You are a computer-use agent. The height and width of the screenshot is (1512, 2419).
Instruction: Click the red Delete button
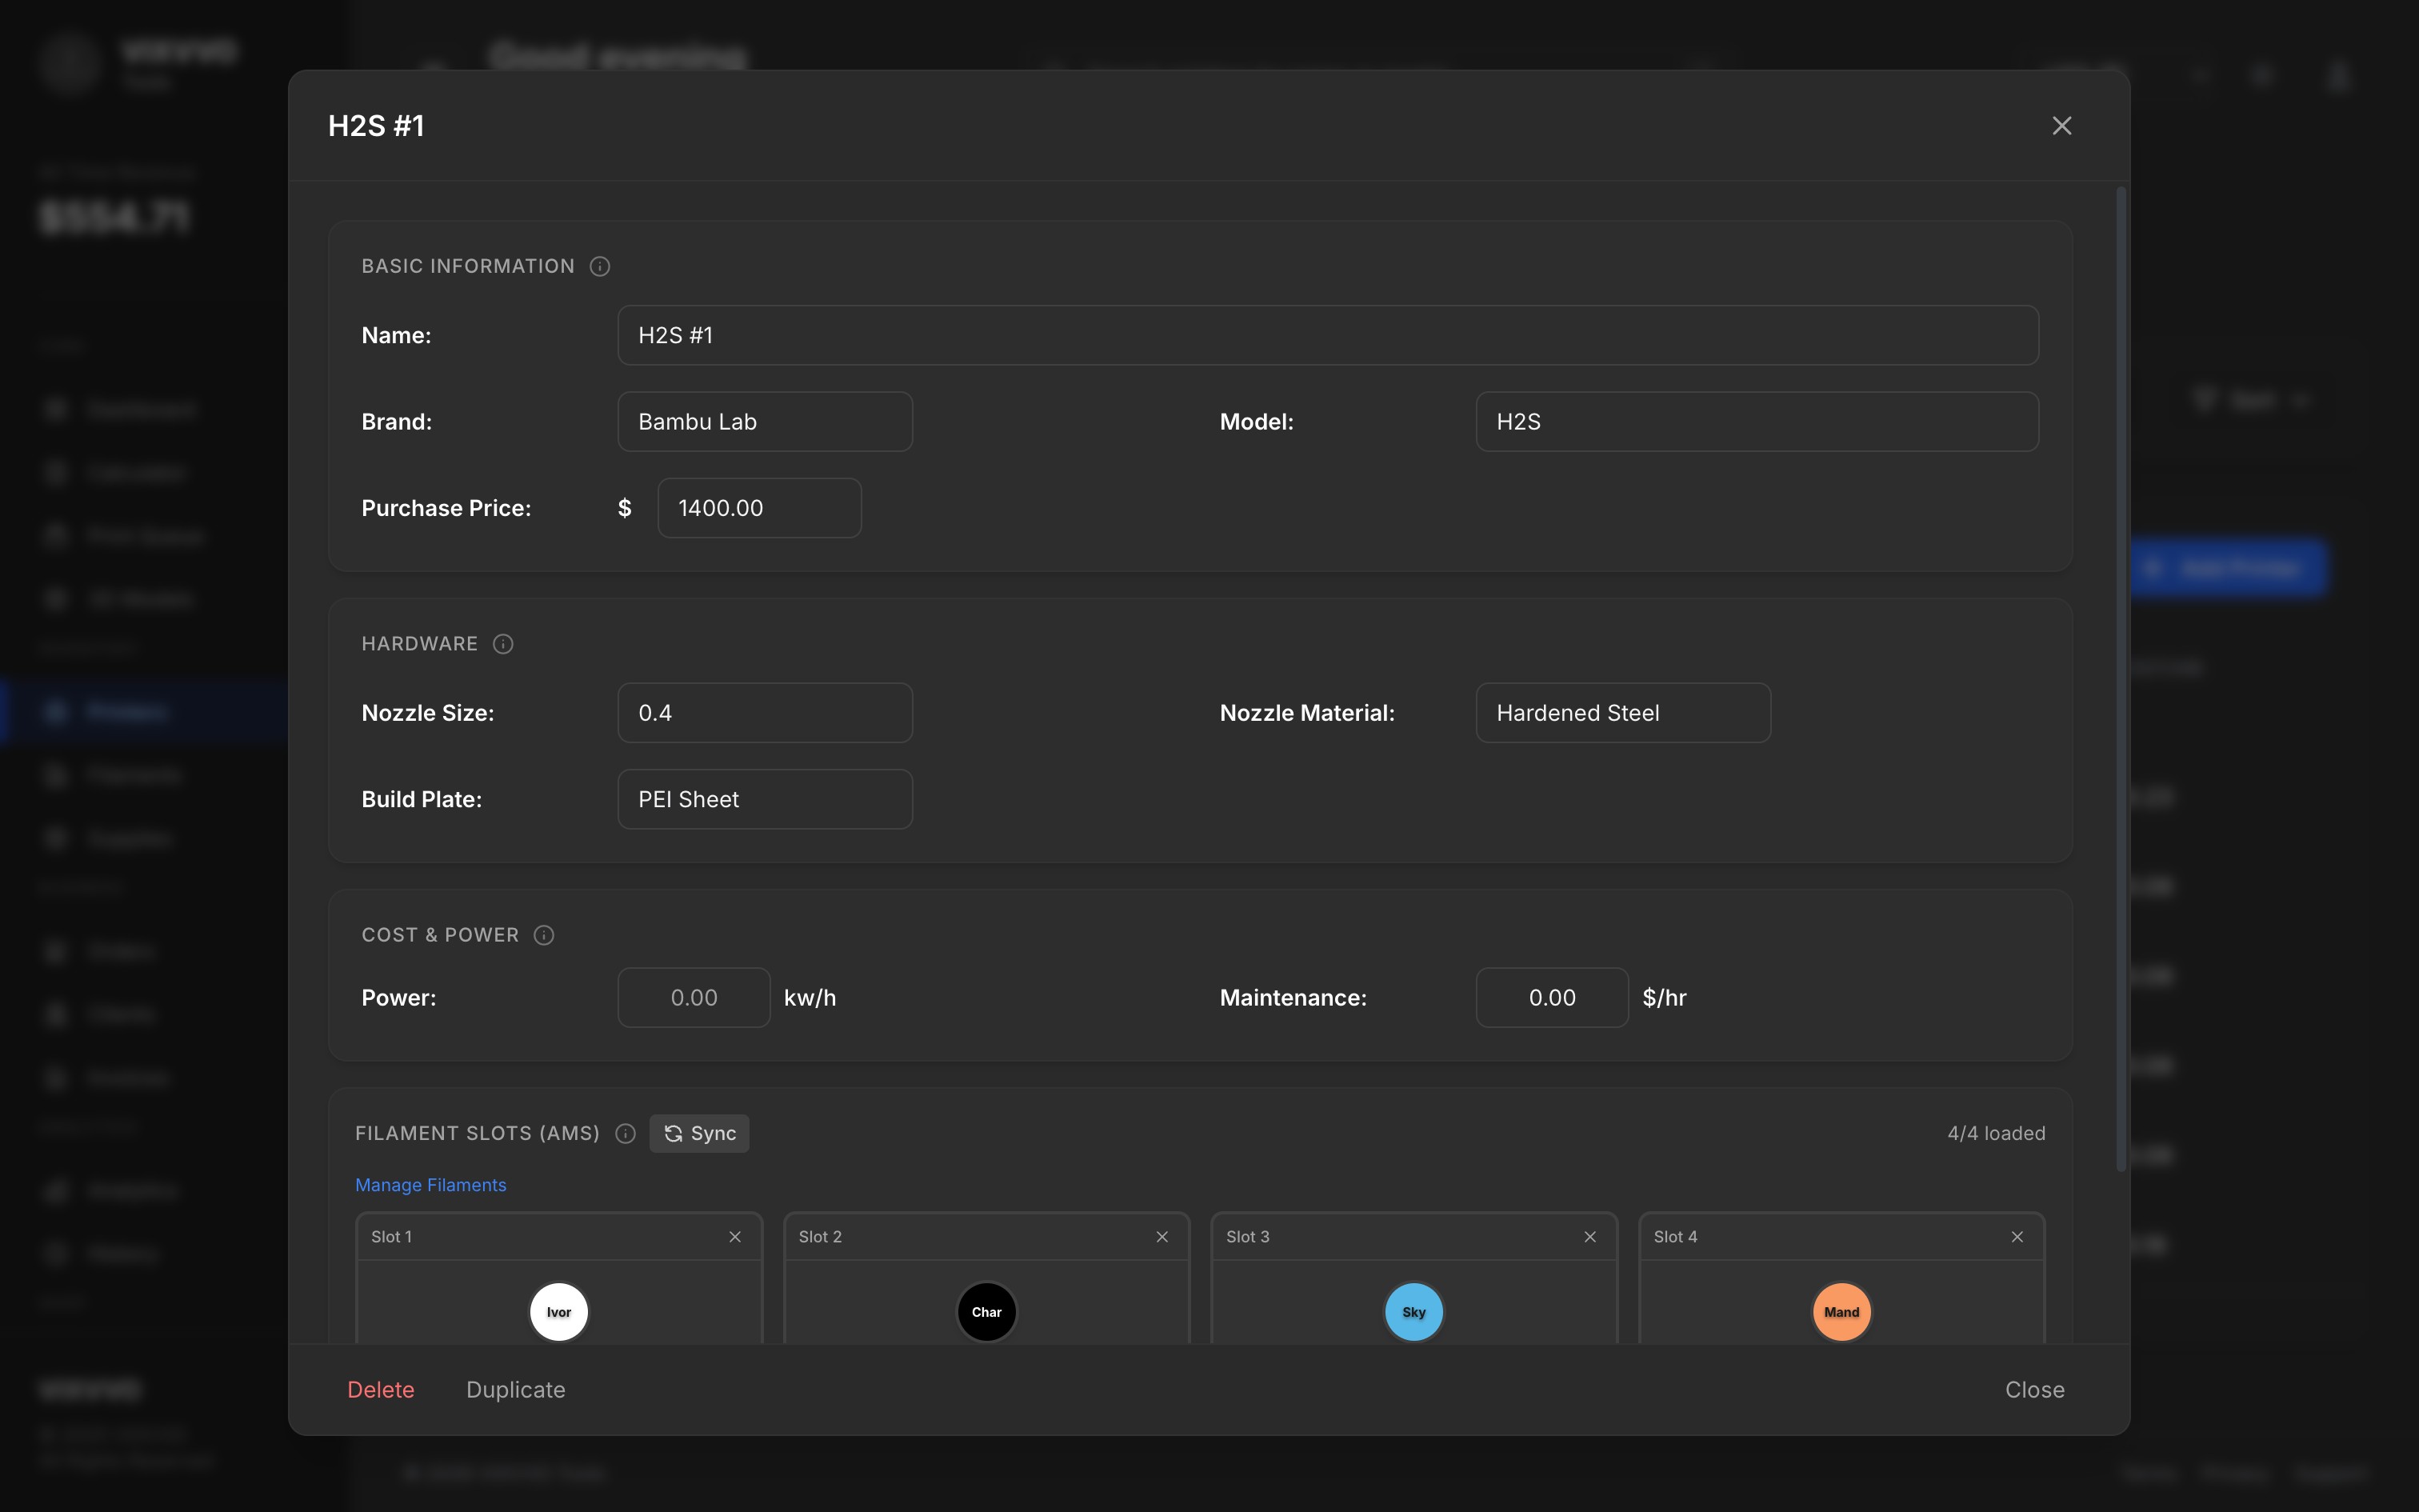[381, 1390]
